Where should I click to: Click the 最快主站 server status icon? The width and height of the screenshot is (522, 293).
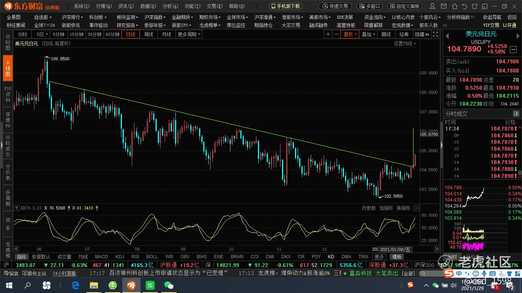tap(34, 274)
